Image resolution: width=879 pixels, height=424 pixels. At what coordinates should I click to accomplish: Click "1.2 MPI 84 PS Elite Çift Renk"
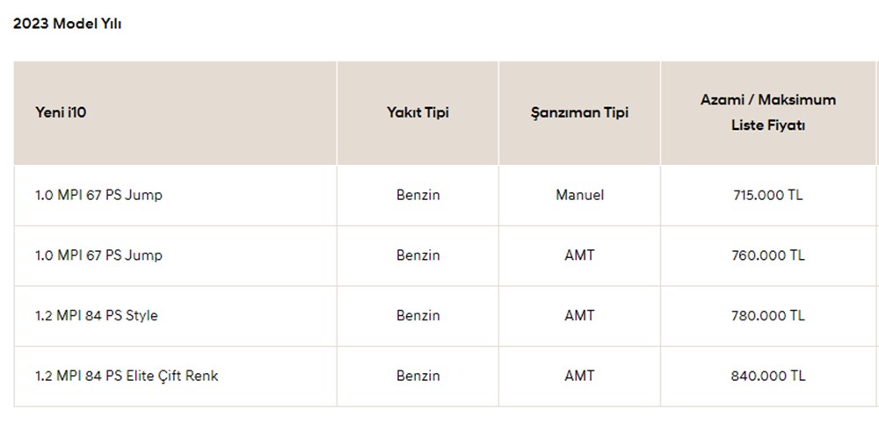tap(127, 376)
